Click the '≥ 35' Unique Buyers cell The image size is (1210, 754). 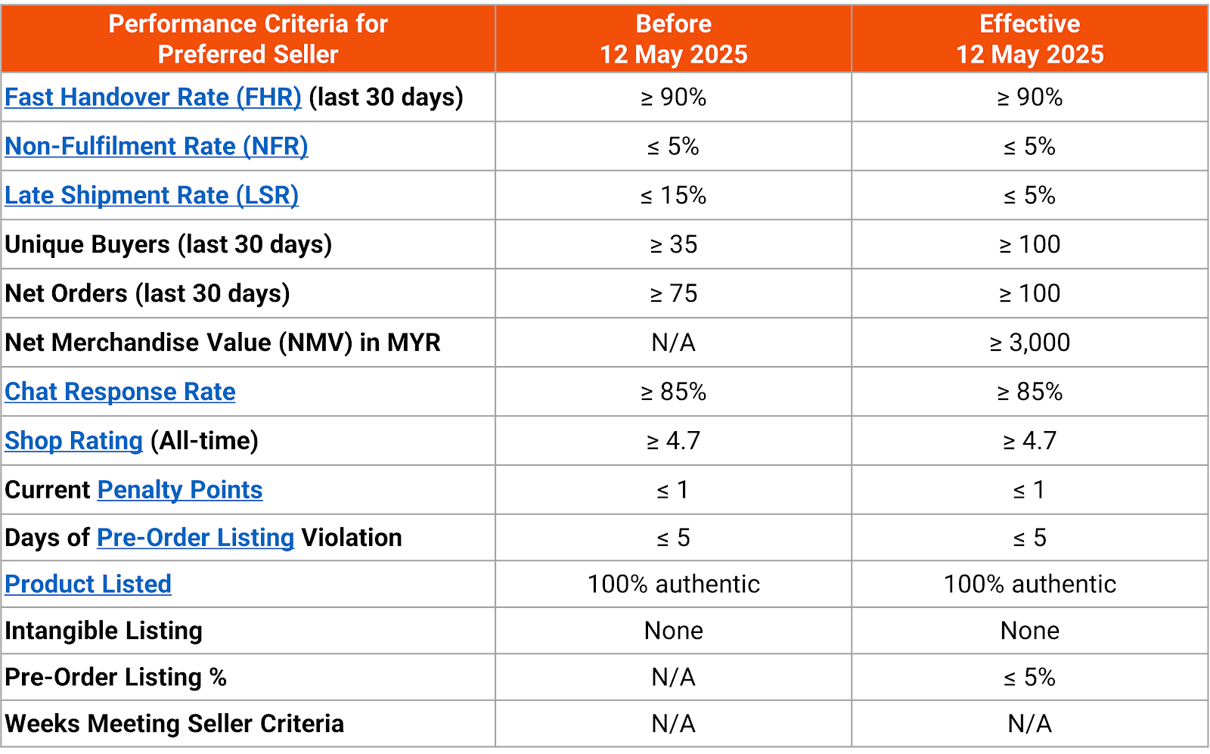(x=673, y=244)
